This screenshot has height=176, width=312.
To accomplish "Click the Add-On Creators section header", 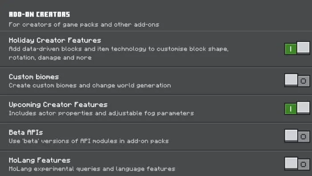I will coord(39,14).
